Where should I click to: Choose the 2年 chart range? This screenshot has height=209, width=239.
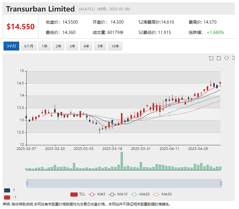58,46
